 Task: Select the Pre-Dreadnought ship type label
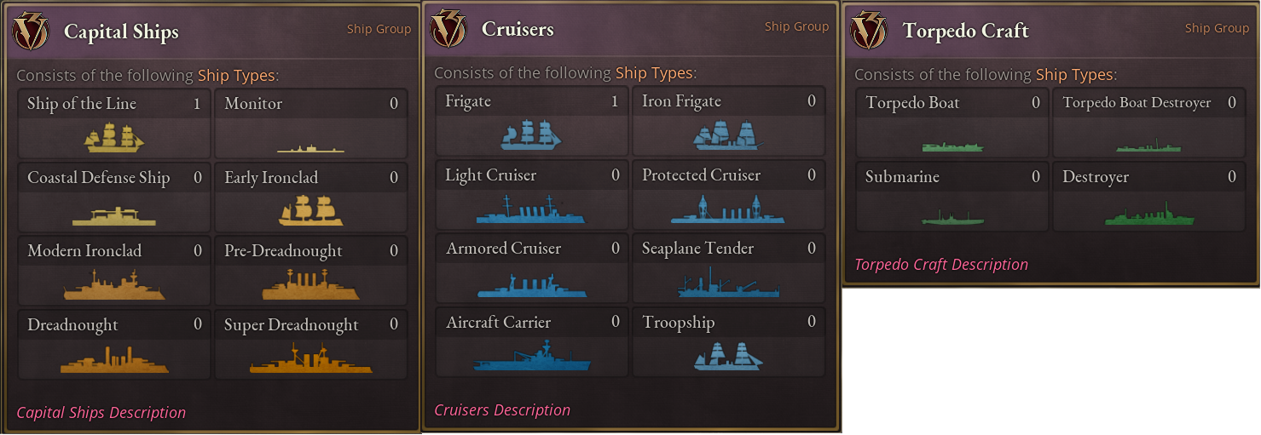[283, 251]
